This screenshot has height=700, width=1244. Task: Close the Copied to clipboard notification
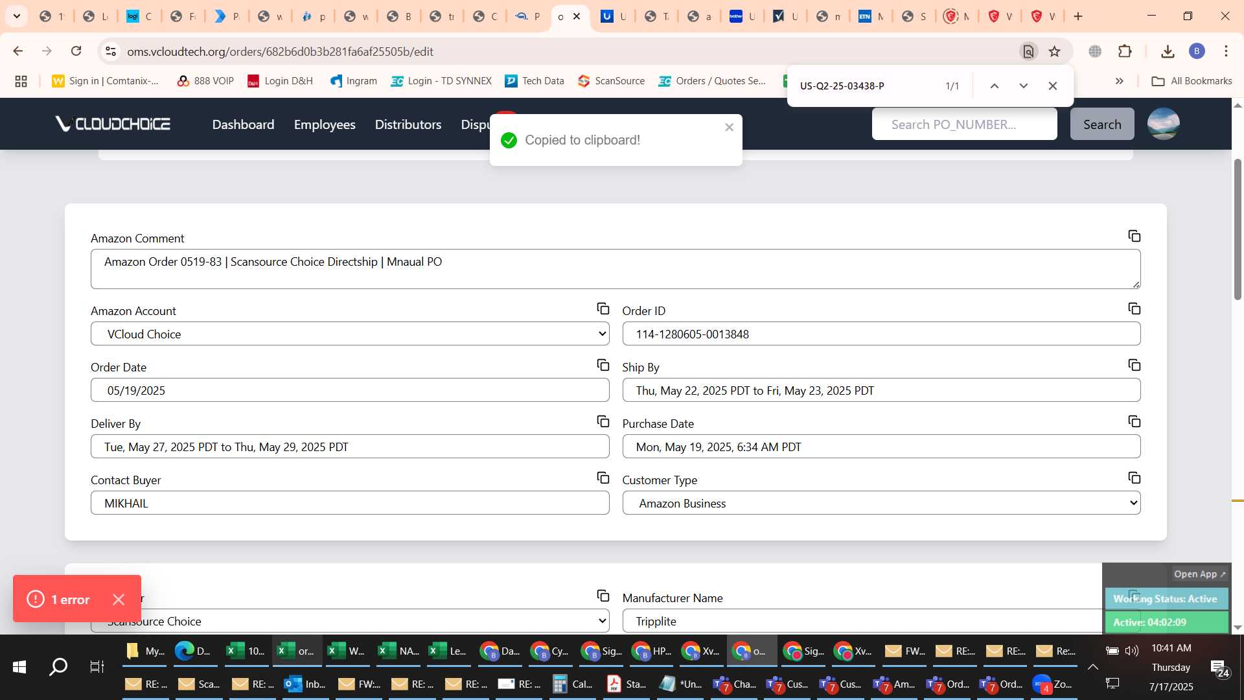click(x=729, y=127)
